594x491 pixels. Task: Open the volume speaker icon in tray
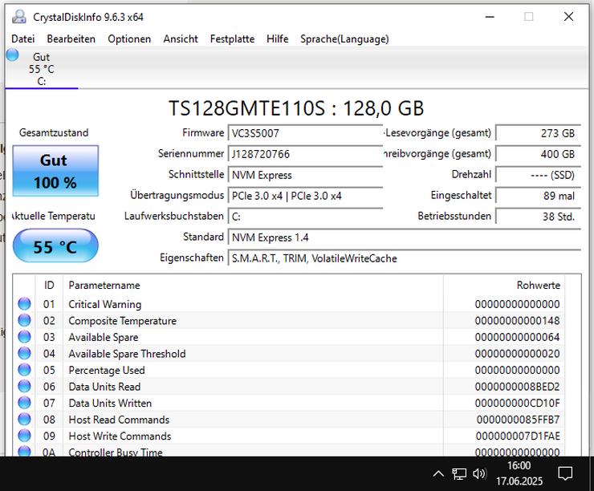click(479, 473)
